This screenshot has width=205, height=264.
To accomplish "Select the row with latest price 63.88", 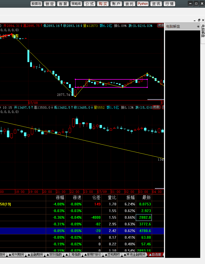I will point(82,237).
